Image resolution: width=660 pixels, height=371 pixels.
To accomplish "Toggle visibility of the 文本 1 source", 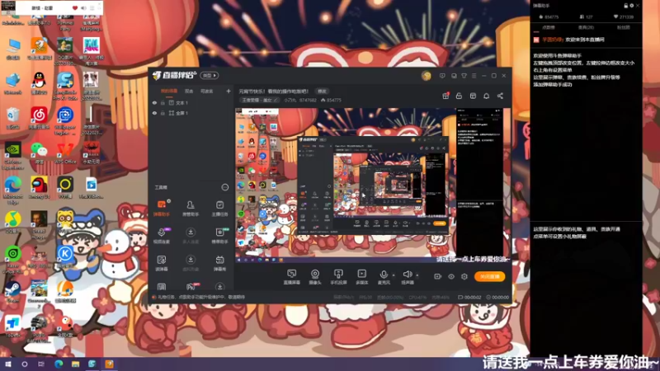I will point(154,102).
